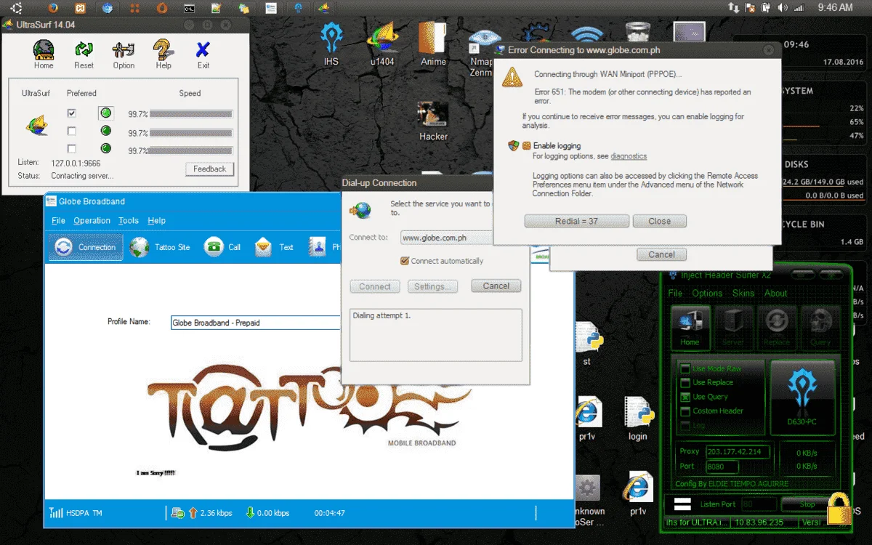Viewport: 872px width, 545px height.
Task: Open the Ubuntu logo menu in top panel
Action: pos(16,8)
